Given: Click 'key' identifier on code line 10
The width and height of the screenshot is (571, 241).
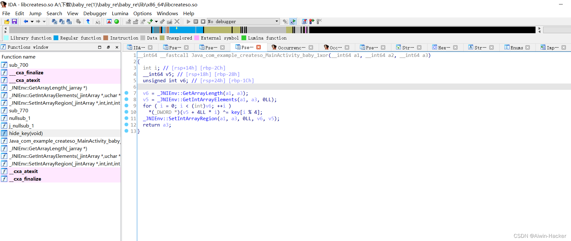Looking at the screenshot, I should 235,112.
